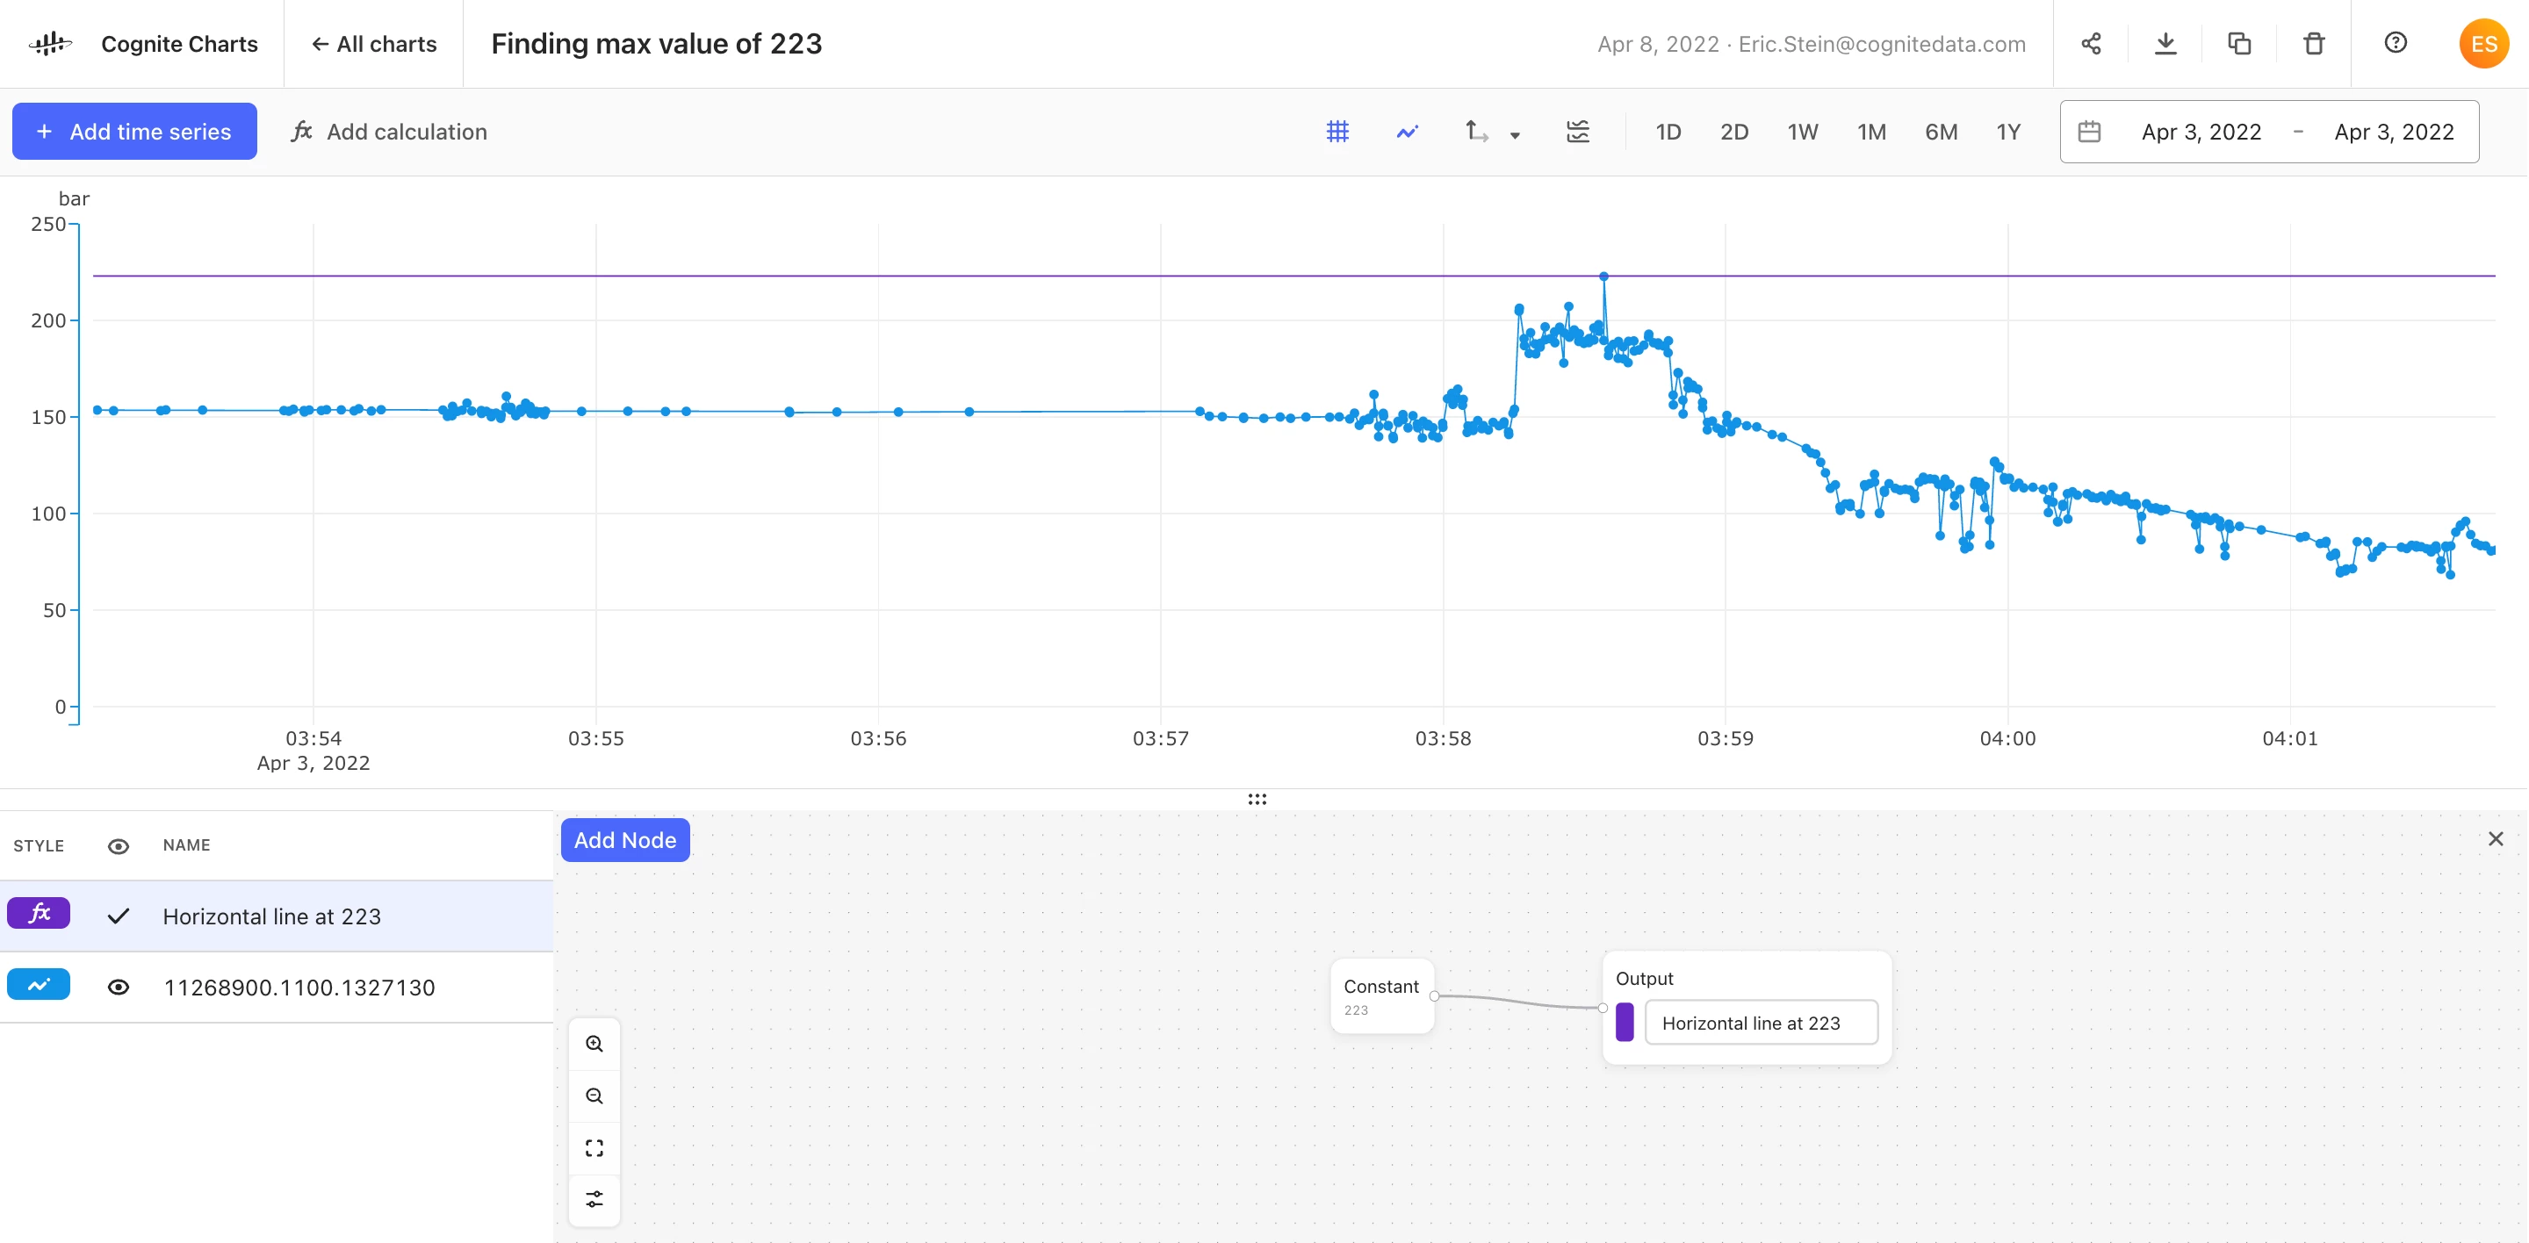Open node editor settings sliders icon
The width and height of the screenshot is (2529, 1243).
point(594,1199)
